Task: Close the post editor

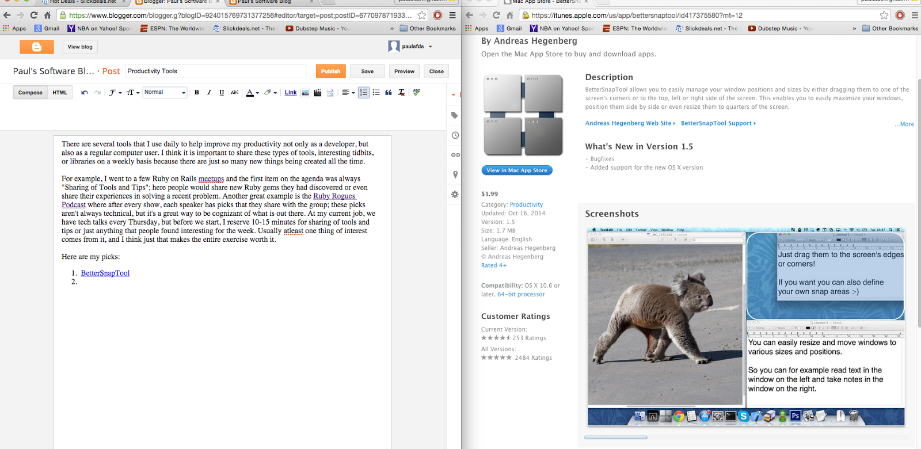Action: tap(436, 71)
